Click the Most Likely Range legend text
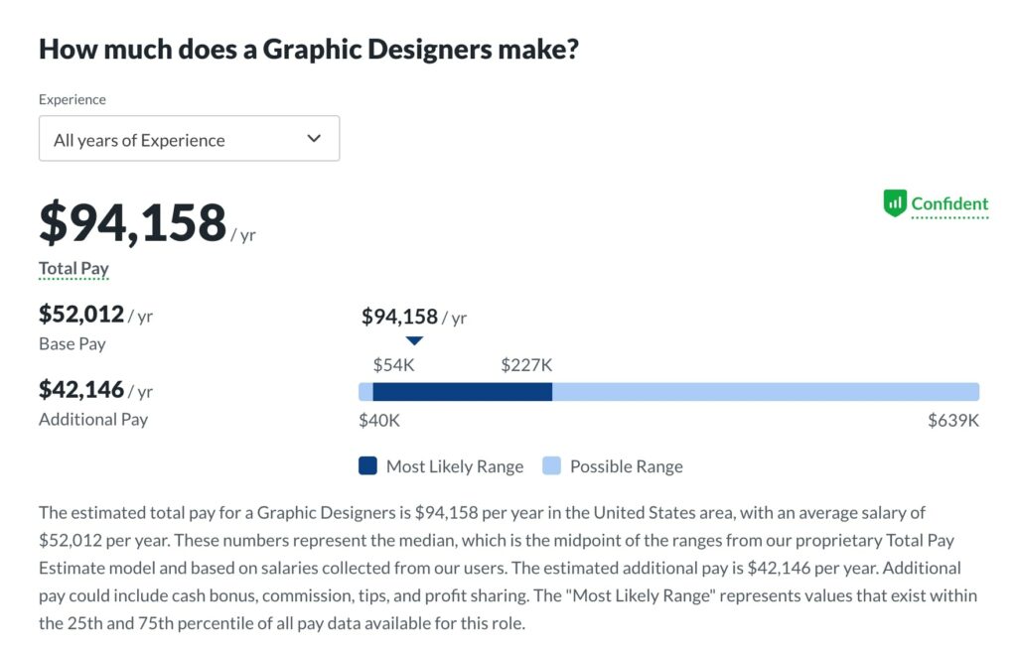This screenshot has width=1017, height=650. pyautogui.click(x=454, y=466)
